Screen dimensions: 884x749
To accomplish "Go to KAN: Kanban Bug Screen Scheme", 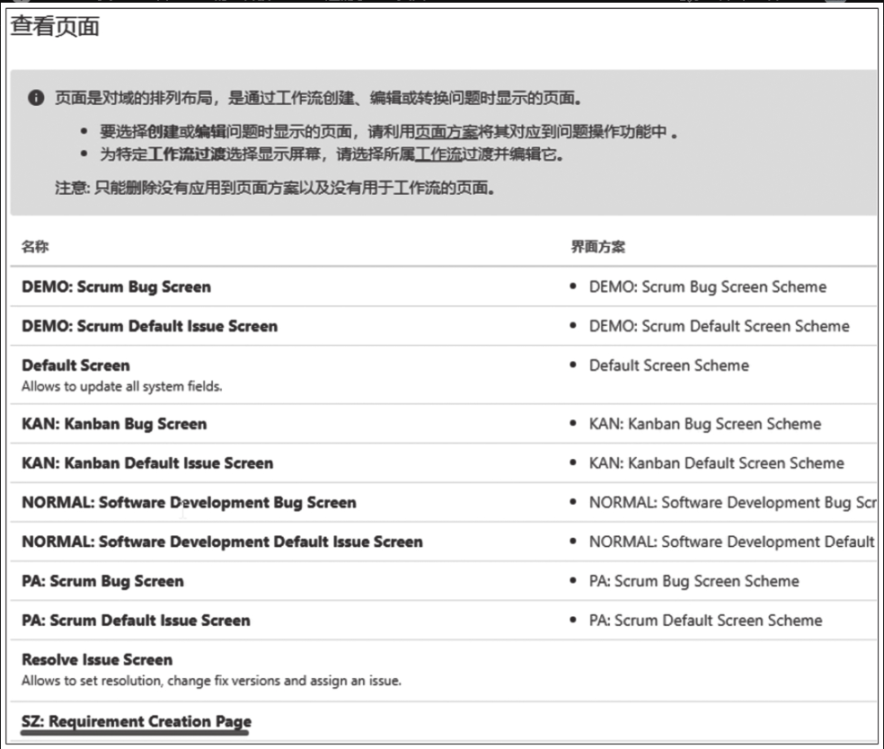I will click(704, 424).
